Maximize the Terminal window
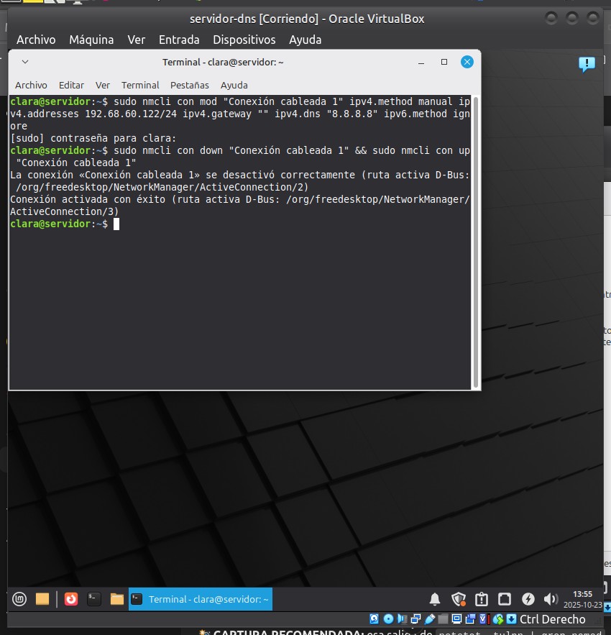The height and width of the screenshot is (635, 611). (x=444, y=62)
